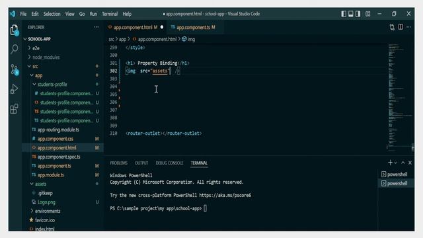Open app.component.css in explorer
The width and height of the screenshot is (423, 238).
(63, 139)
